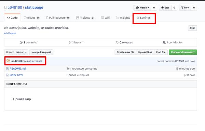
Task: Open the Pull requests tab
Action: 58,18
